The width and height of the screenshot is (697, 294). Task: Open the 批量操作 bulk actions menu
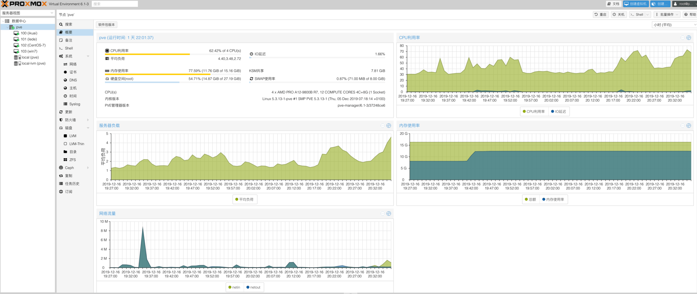tap(667, 15)
